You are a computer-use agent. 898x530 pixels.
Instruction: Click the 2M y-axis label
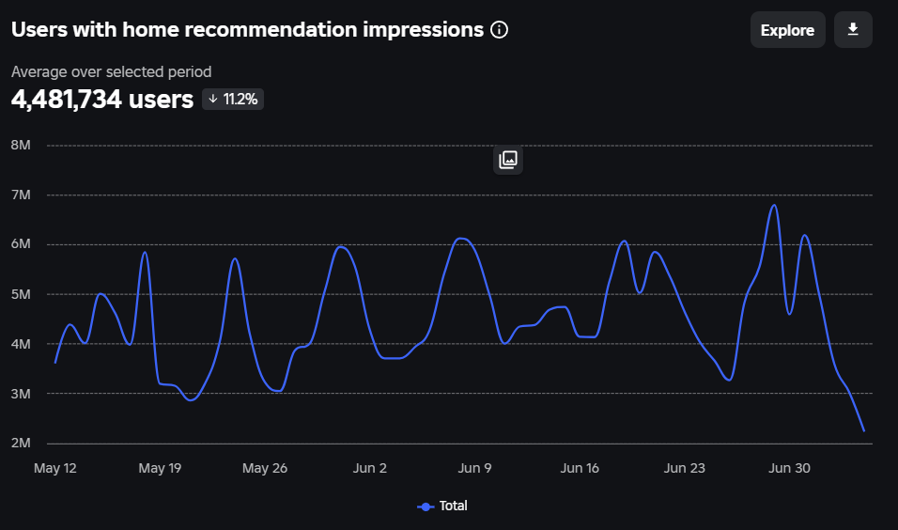[x=21, y=444]
